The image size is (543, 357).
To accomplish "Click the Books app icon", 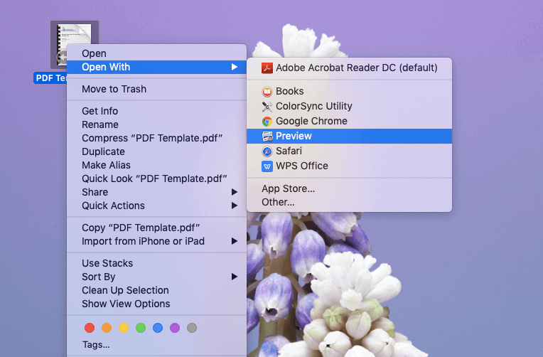I will tap(267, 92).
